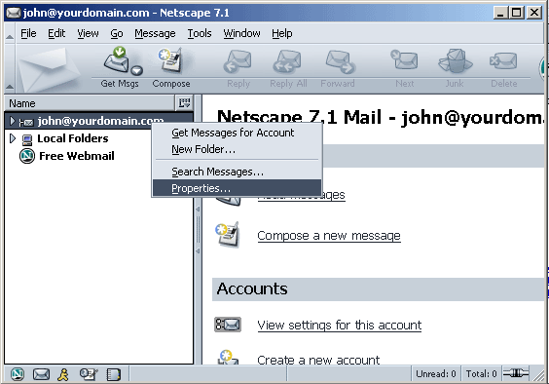
Task: Click the Compose a new message icon
Action: click(228, 234)
